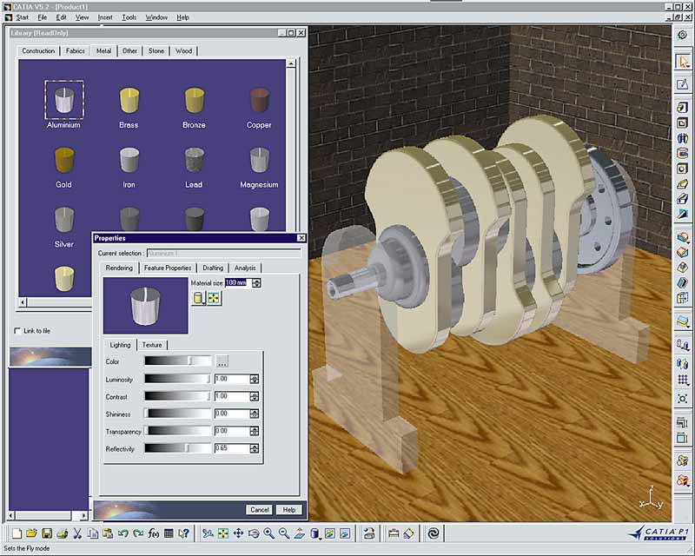Switch to the Wood library tab
This screenshot has width=695, height=556.
183,51
